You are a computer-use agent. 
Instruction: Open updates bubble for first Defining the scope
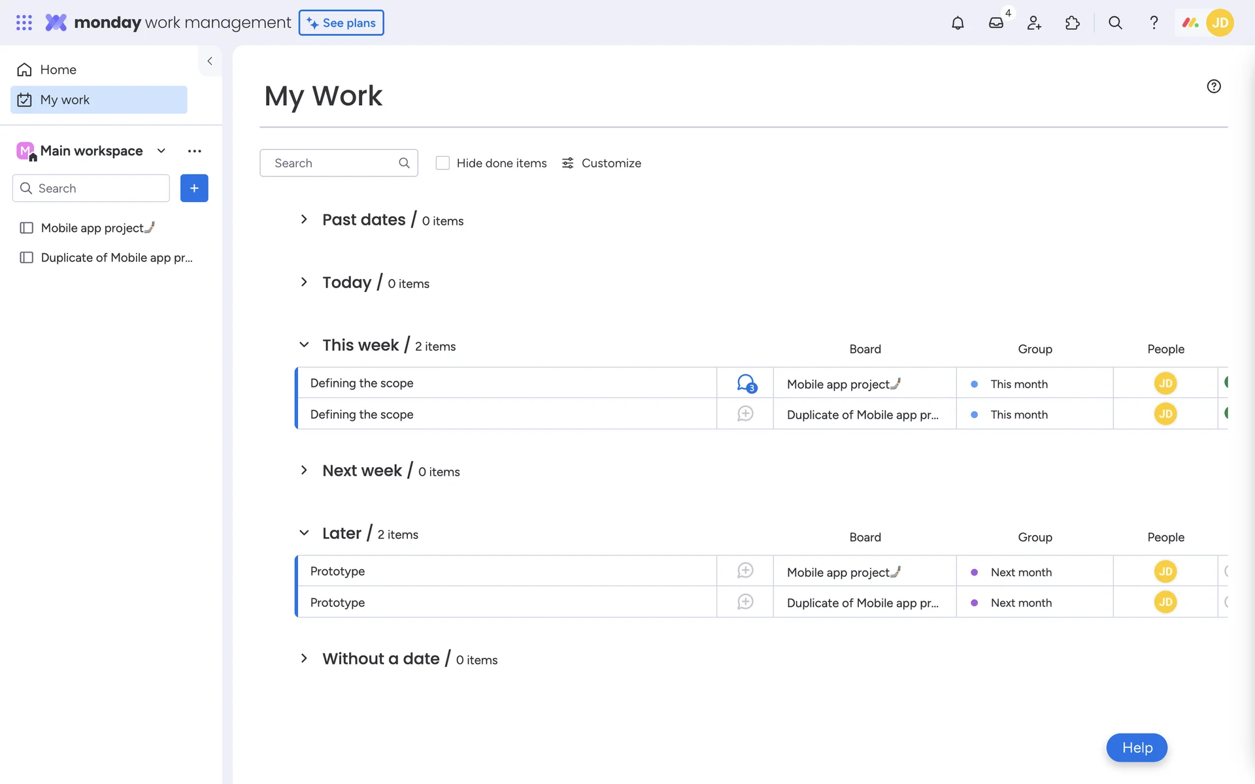[x=745, y=383]
